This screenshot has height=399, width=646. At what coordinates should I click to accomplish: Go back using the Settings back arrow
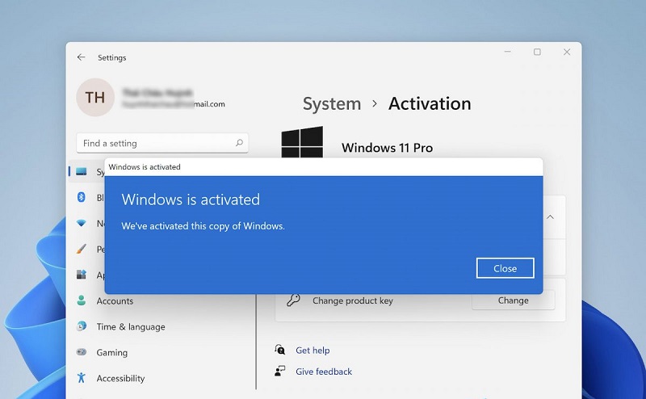pyautogui.click(x=82, y=57)
